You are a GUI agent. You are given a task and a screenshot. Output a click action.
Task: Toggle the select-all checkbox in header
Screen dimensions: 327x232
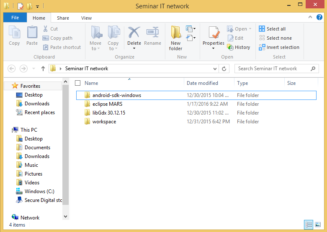pos(77,83)
